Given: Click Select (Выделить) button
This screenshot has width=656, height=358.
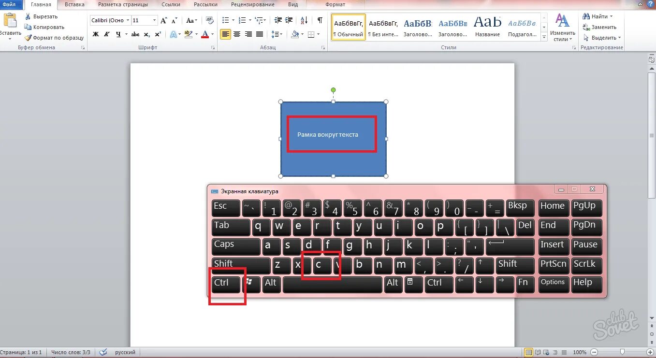Looking at the screenshot, I should [x=602, y=38].
